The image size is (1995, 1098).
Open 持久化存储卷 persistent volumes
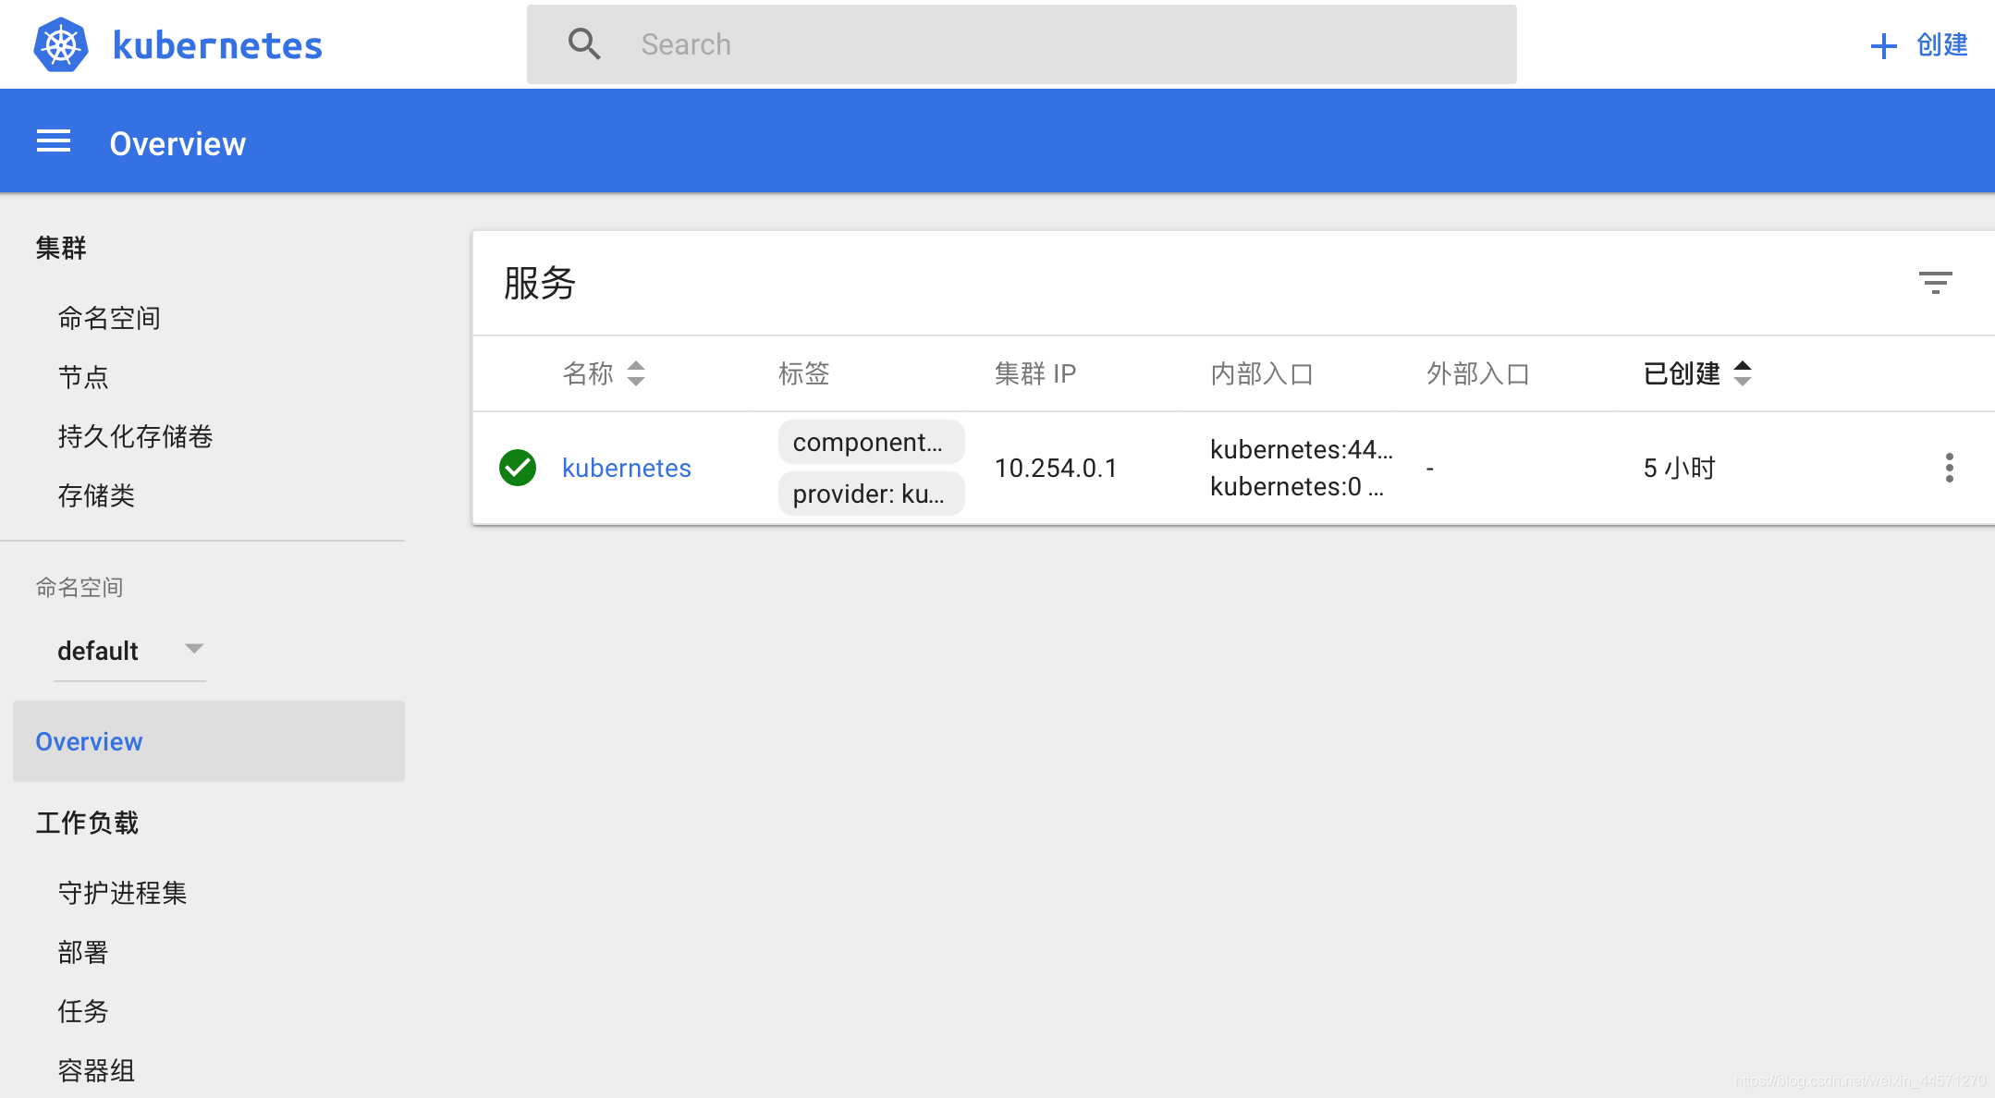[x=135, y=436]
